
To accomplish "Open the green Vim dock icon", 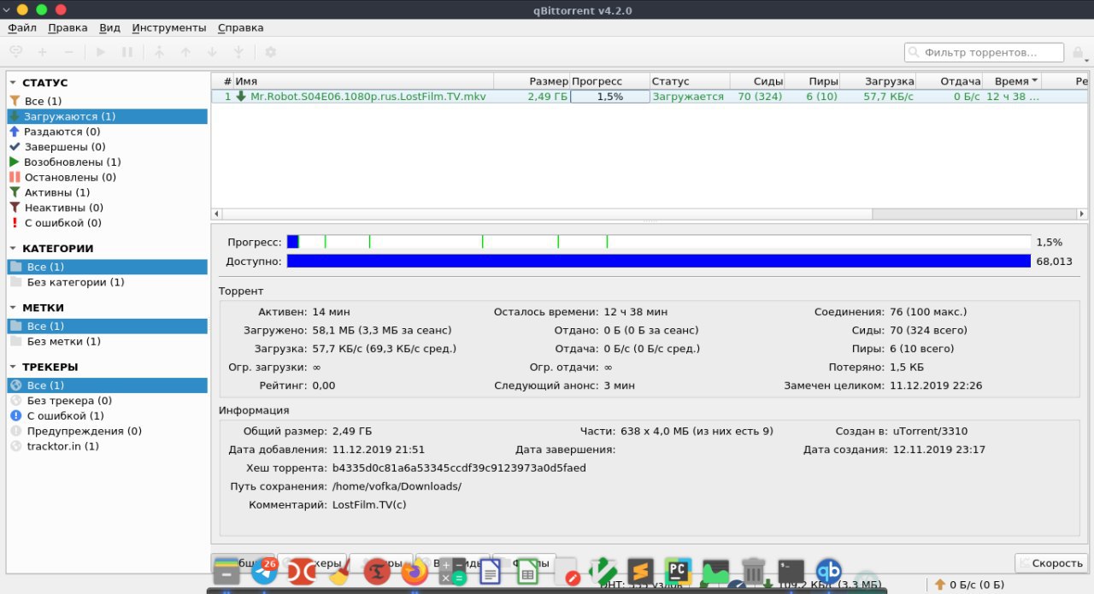I will point(603,572).
